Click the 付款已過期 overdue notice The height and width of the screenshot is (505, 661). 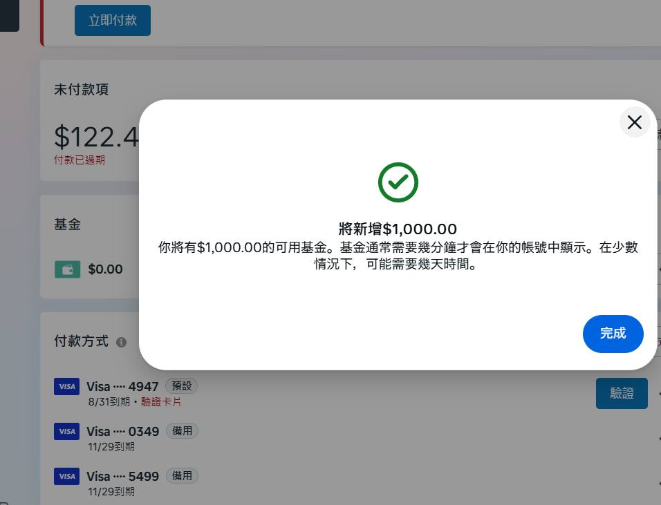pyautogui.click(x=80, y=160)
